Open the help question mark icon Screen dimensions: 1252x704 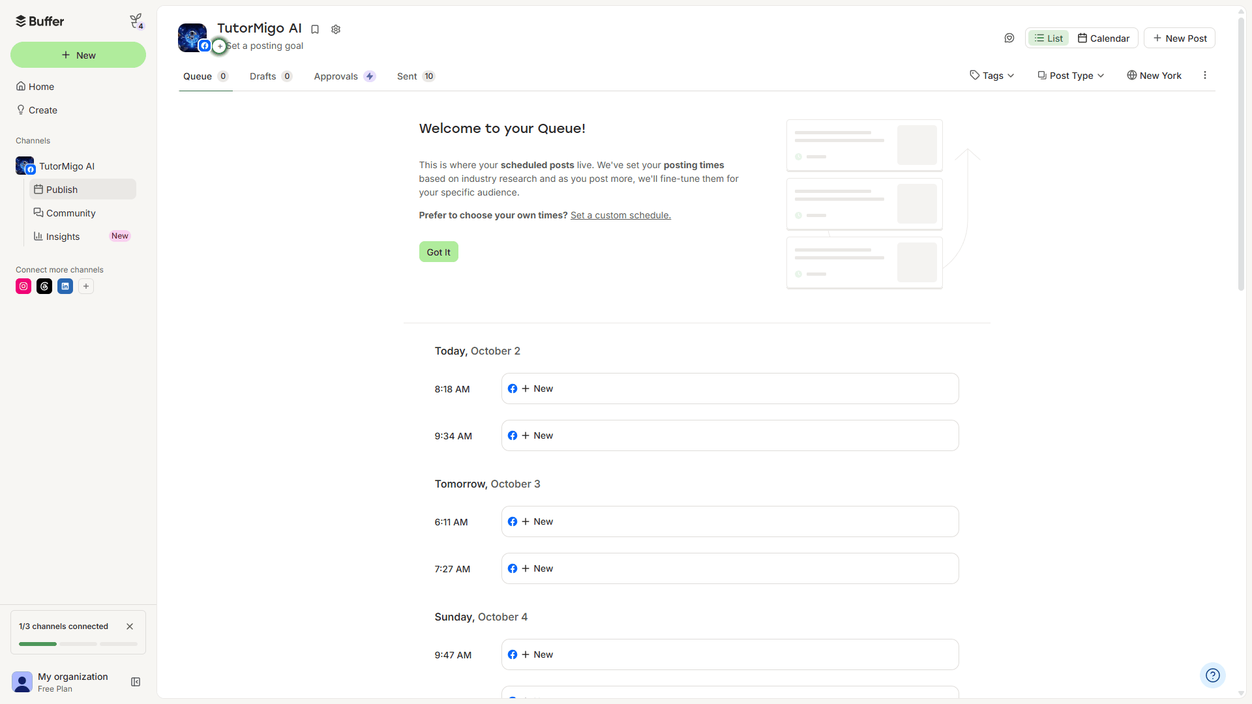click(1213, 675)
